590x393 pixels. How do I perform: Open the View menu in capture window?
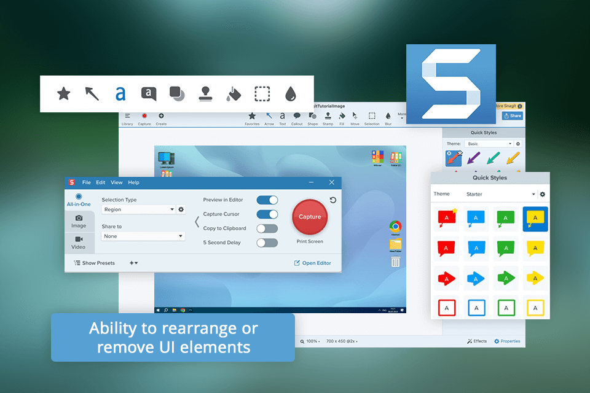point(117,182)
